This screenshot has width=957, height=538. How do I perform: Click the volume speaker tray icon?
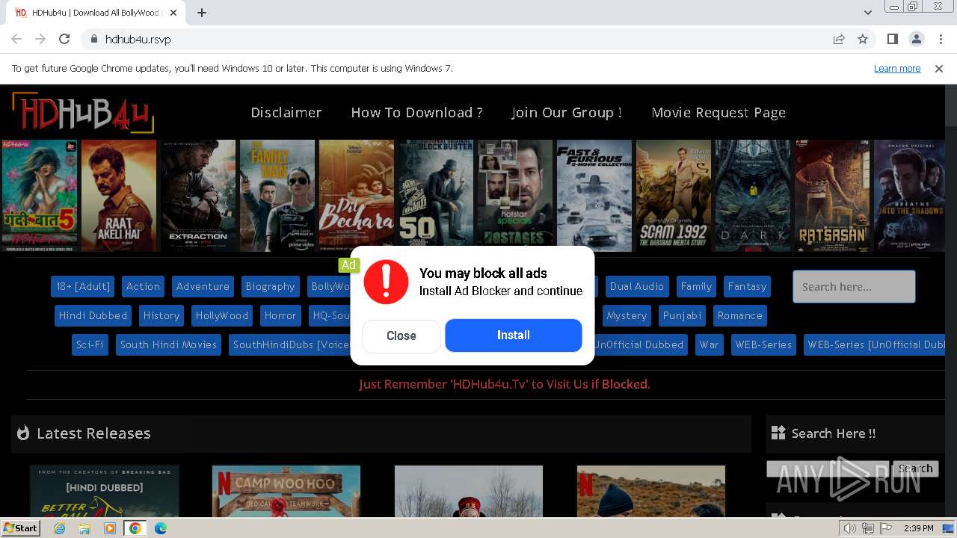[x=850, y=528]
